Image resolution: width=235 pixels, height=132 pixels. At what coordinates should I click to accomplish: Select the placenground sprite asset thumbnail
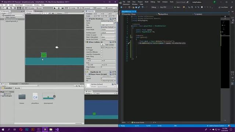tap(48, 96)
